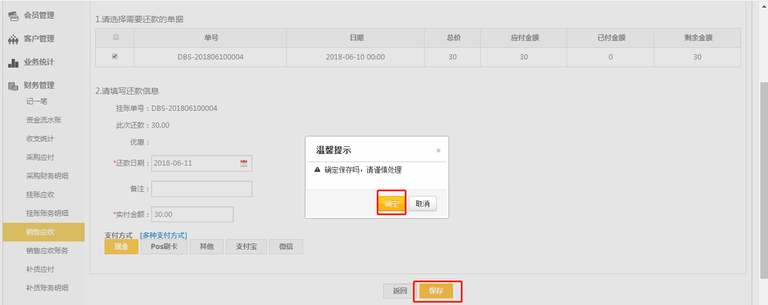Image resolution: width=768 pixels, height=305 pixels.
Task: Click the 财务管理 sidebar icon
Action: coord(13,86)
